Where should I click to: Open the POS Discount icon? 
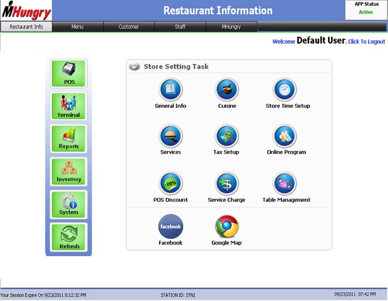point(171,184)
